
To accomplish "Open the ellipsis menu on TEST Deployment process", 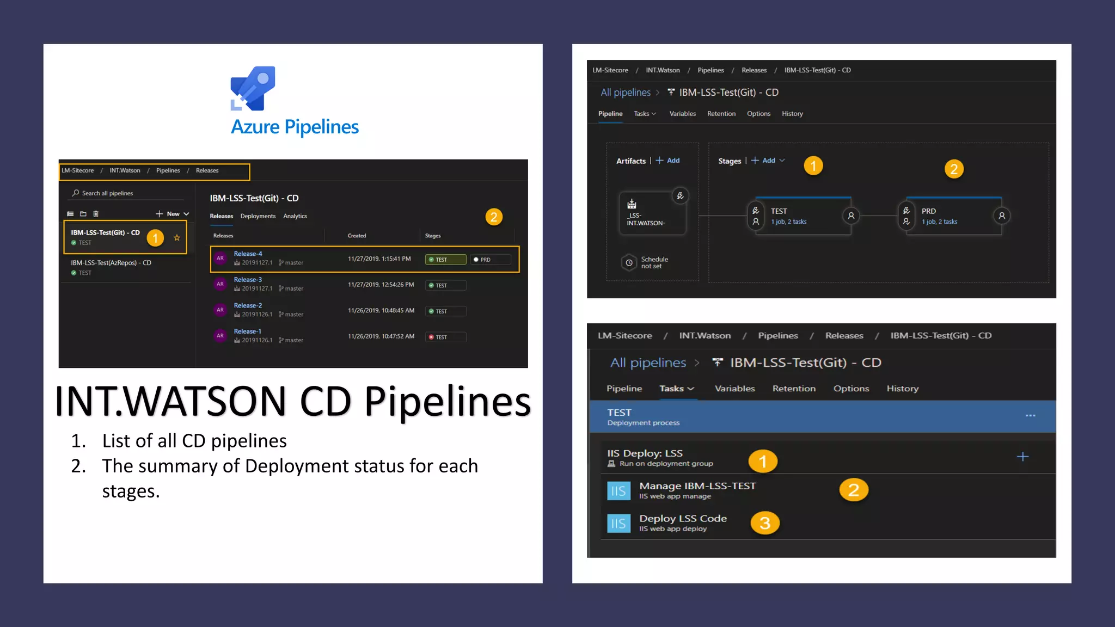I will (1030, 416).
